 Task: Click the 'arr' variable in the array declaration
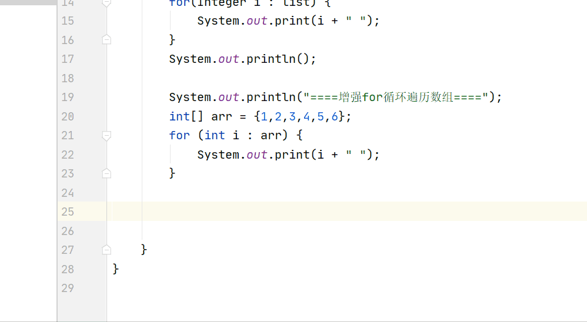coord(222,116)
